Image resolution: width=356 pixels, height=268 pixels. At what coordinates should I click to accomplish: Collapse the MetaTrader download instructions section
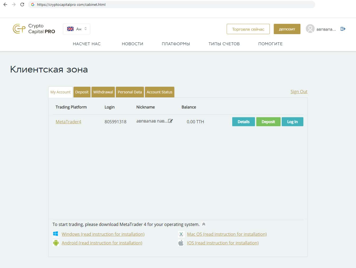click(204, 224)
